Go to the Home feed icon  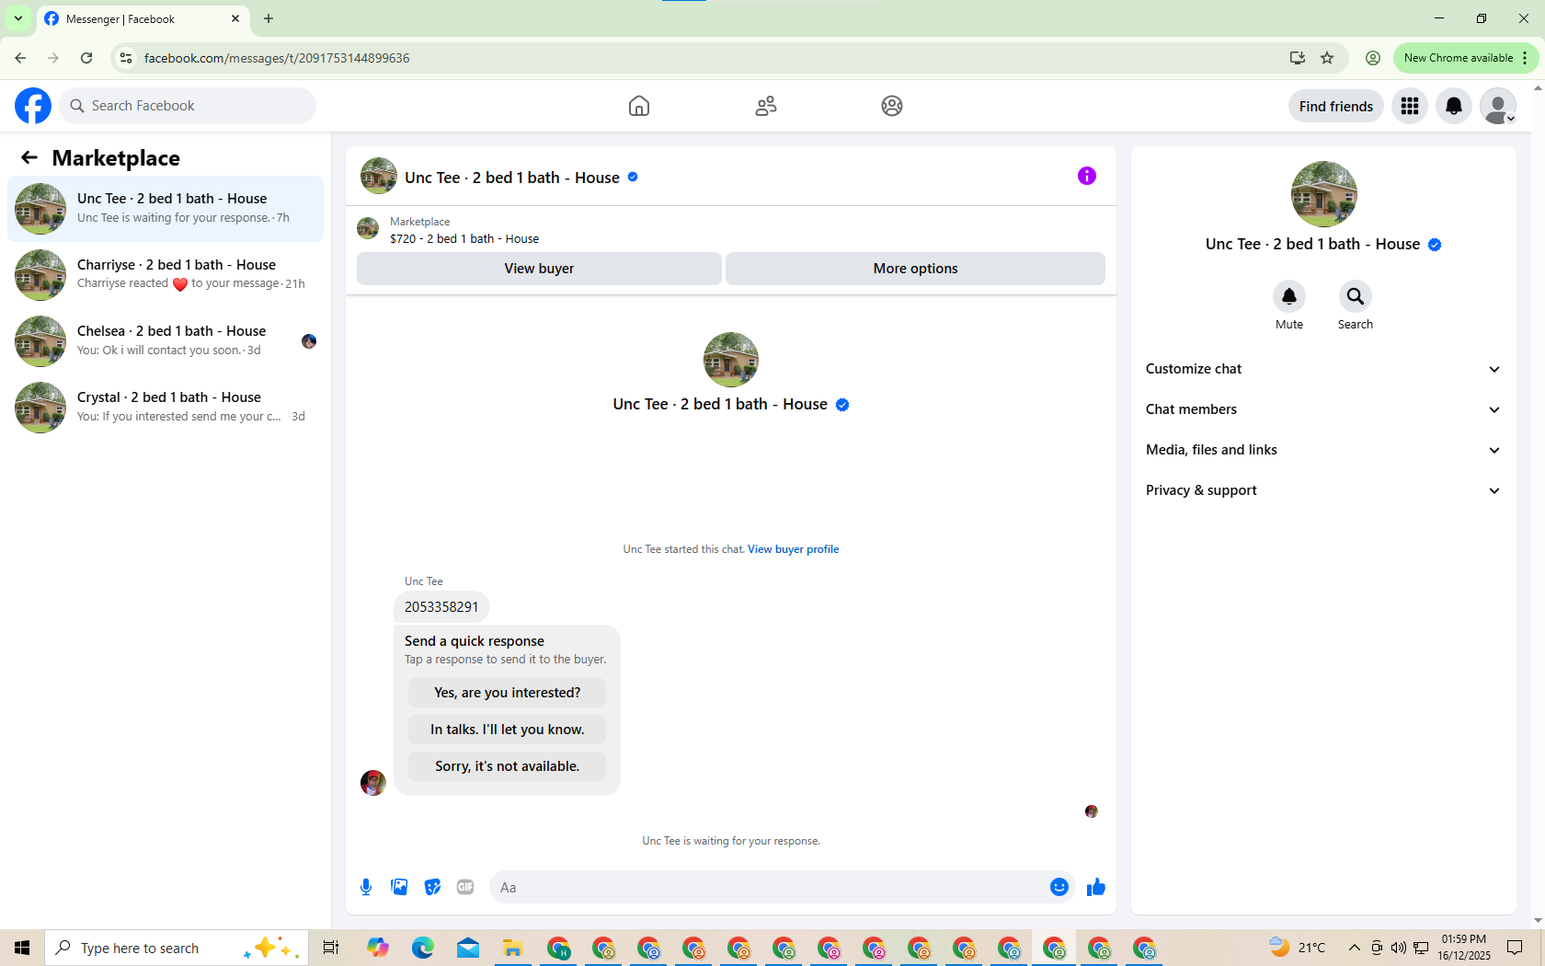tap(639, 106)
